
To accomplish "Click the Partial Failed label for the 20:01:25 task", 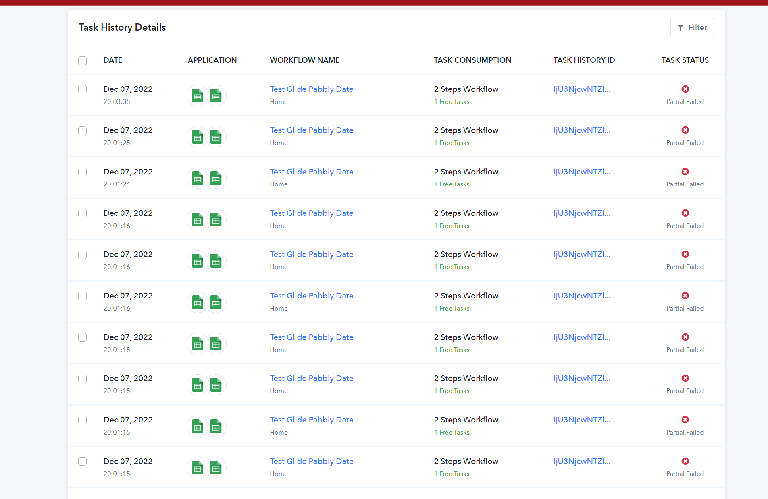I will pyautogui.click(x=685, y=143).
